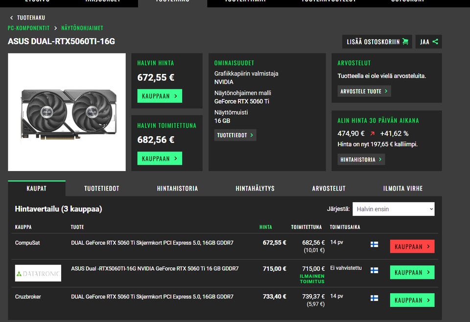Click the Hintavertailu (3 kauppaa) heading
The height and width of the screenshot is (322, 470).
pos(58,209)
